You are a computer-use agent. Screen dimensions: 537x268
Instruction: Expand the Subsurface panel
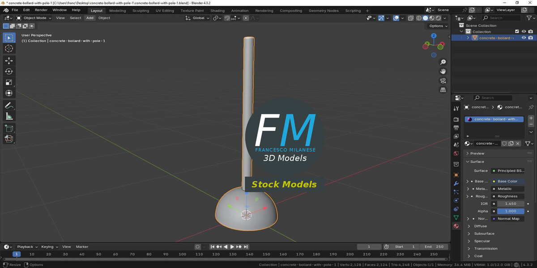click(484, 234)
